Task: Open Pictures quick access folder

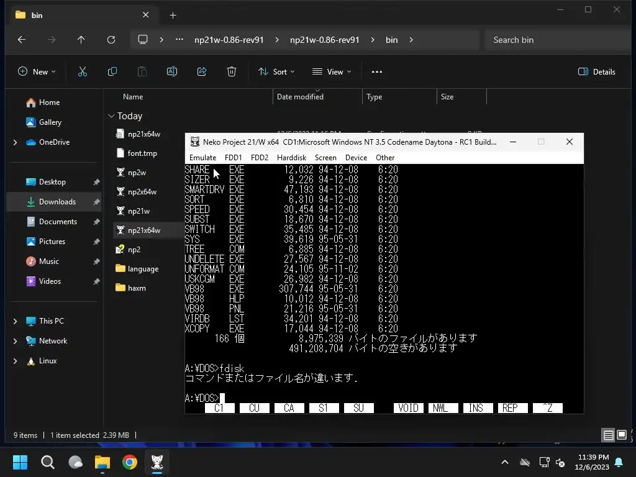Action: pyautogui.click(x=52, y=242)
